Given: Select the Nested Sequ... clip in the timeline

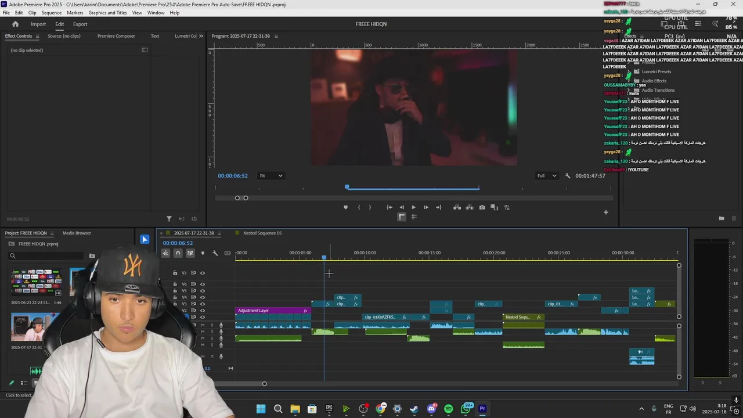Looking at the screenshot, I should 524,317.
